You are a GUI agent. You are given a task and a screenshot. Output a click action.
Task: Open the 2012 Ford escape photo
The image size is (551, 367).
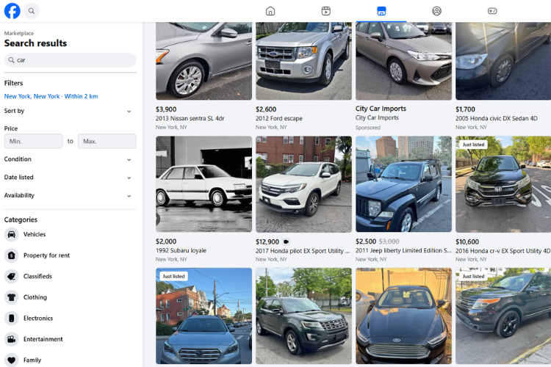coord(303,61)
